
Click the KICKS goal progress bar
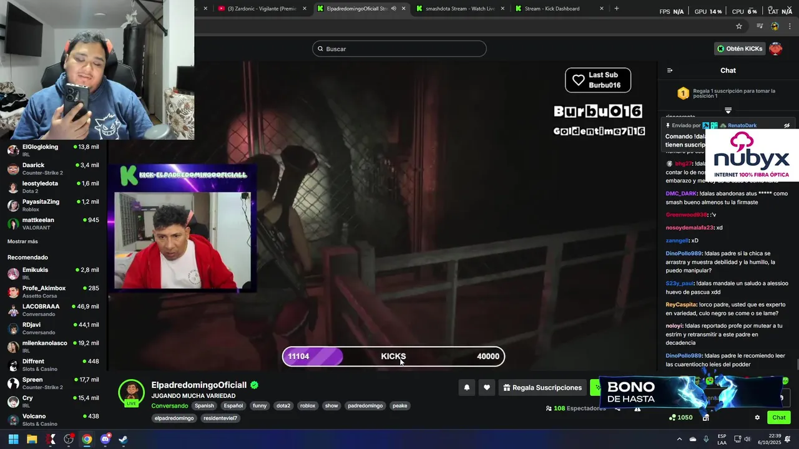coord(393,356)
